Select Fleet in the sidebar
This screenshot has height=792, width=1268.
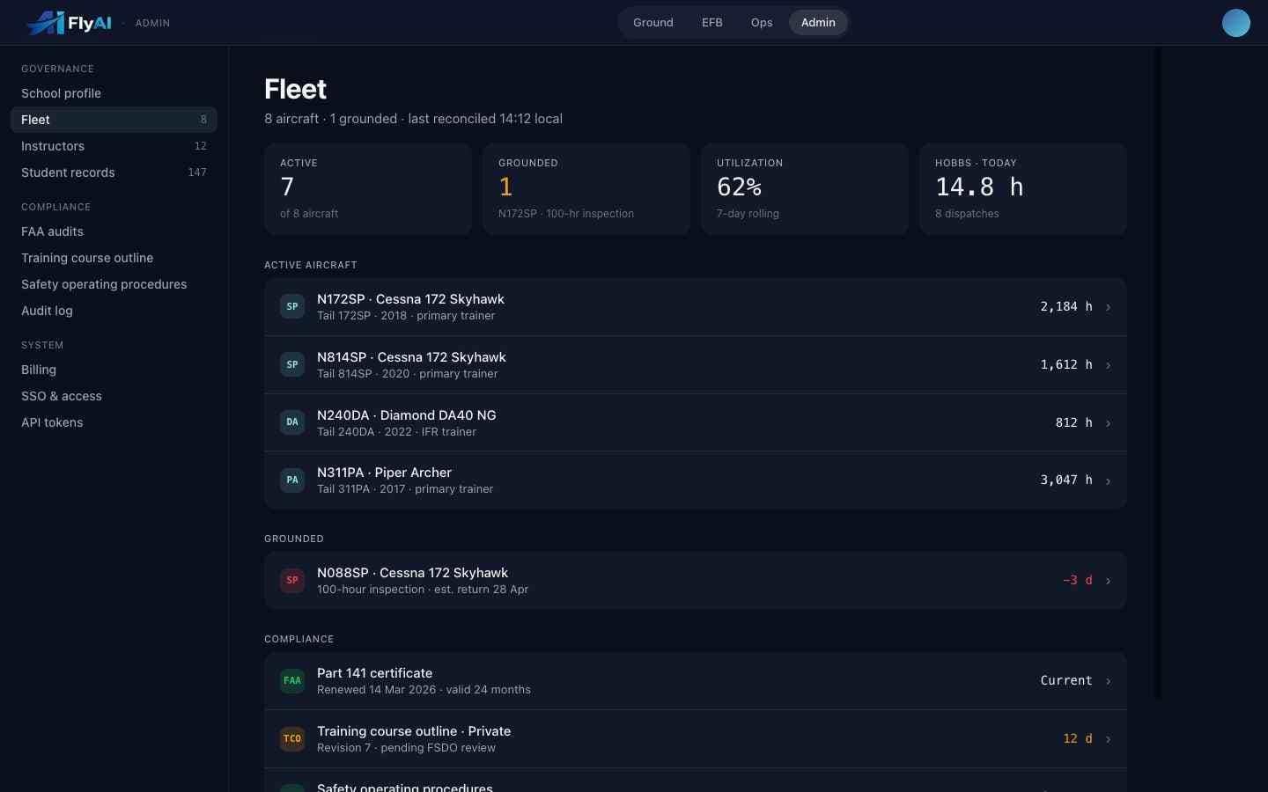[x=114, y=120]
